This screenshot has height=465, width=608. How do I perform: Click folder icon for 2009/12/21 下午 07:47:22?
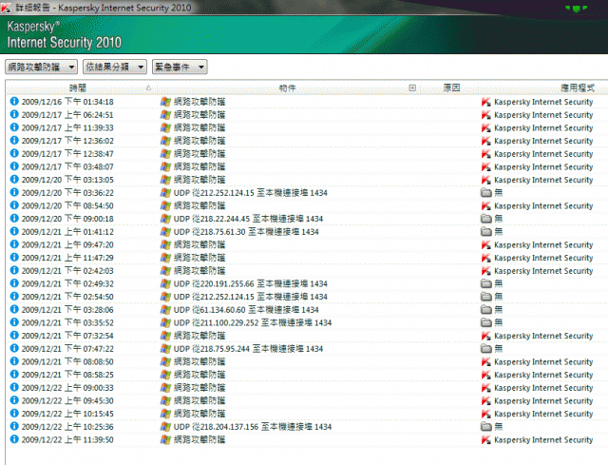click(x=486, y=349)
